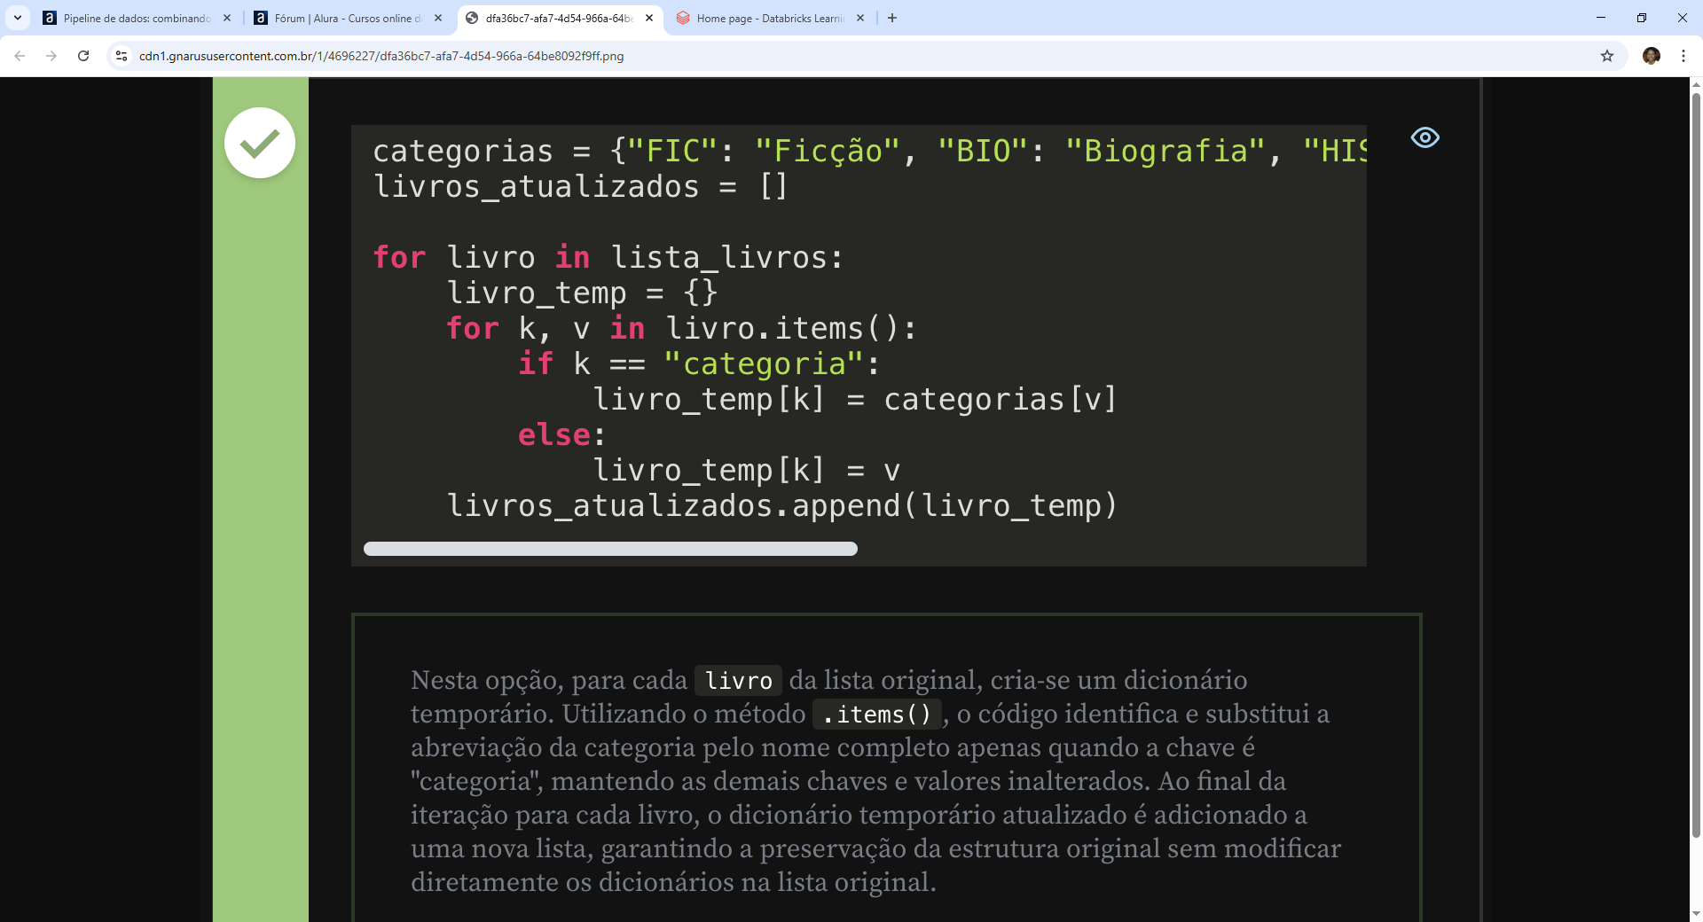The image size is (1703, 922).
Task: Expand the tab search dropdown
Action: tap(17, 18)
